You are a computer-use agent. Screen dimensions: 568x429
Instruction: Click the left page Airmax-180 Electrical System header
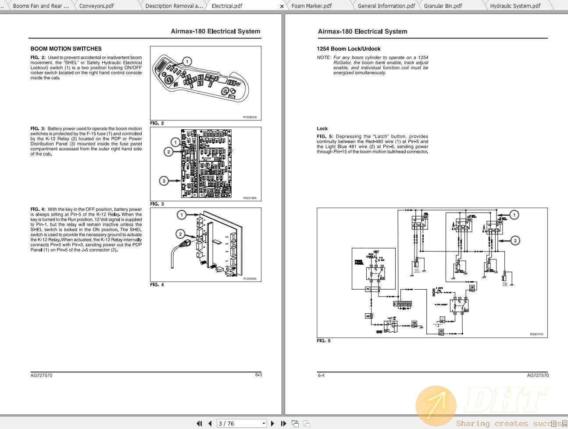click(215, 31)
